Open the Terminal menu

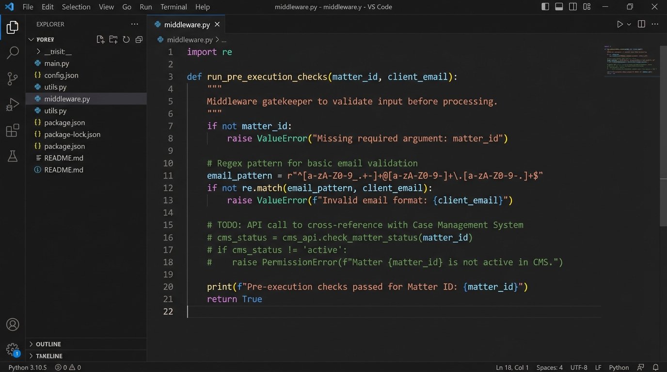click(173, 7)
